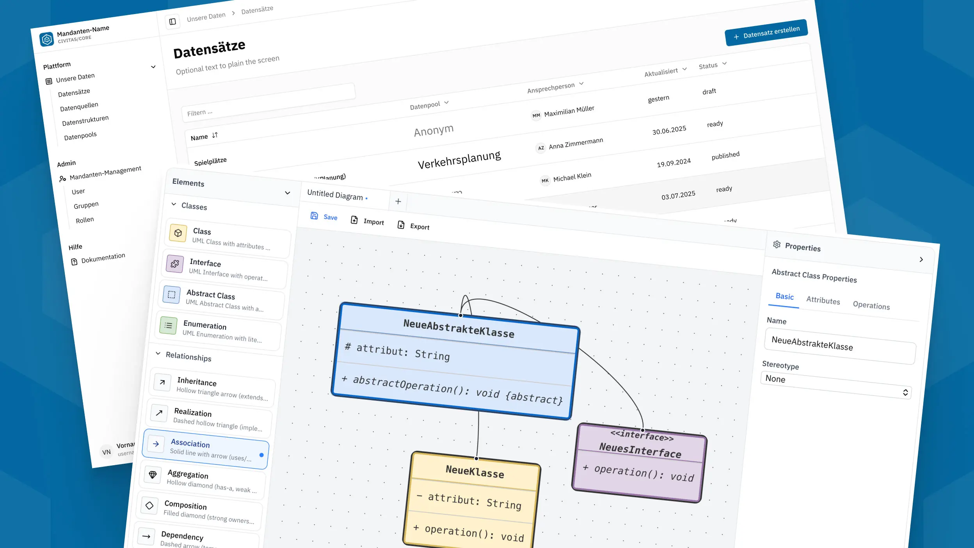Viewport: 974px width, 548px height.
Task: Select the Basic properties tab
Action: tap(785, 296)
